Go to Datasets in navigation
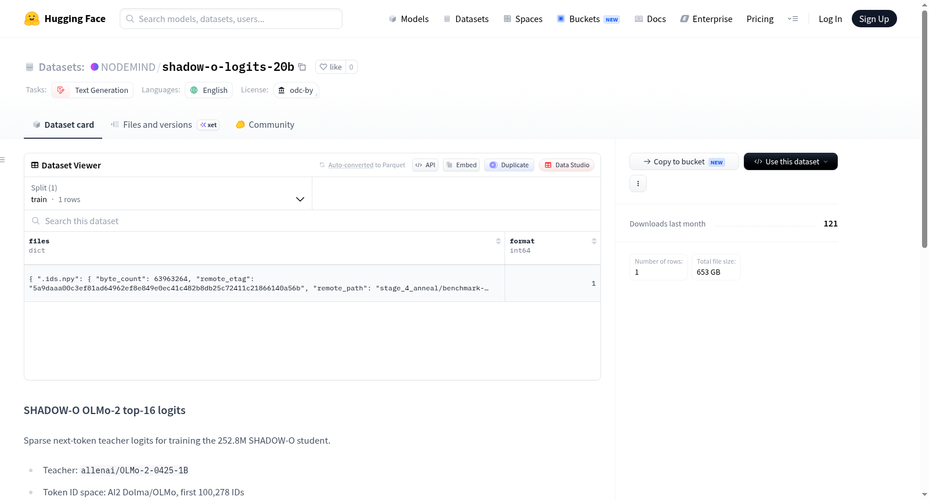 (466, 19)
